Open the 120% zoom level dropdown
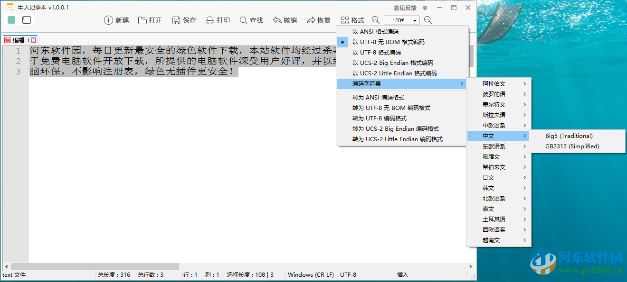 401,20
